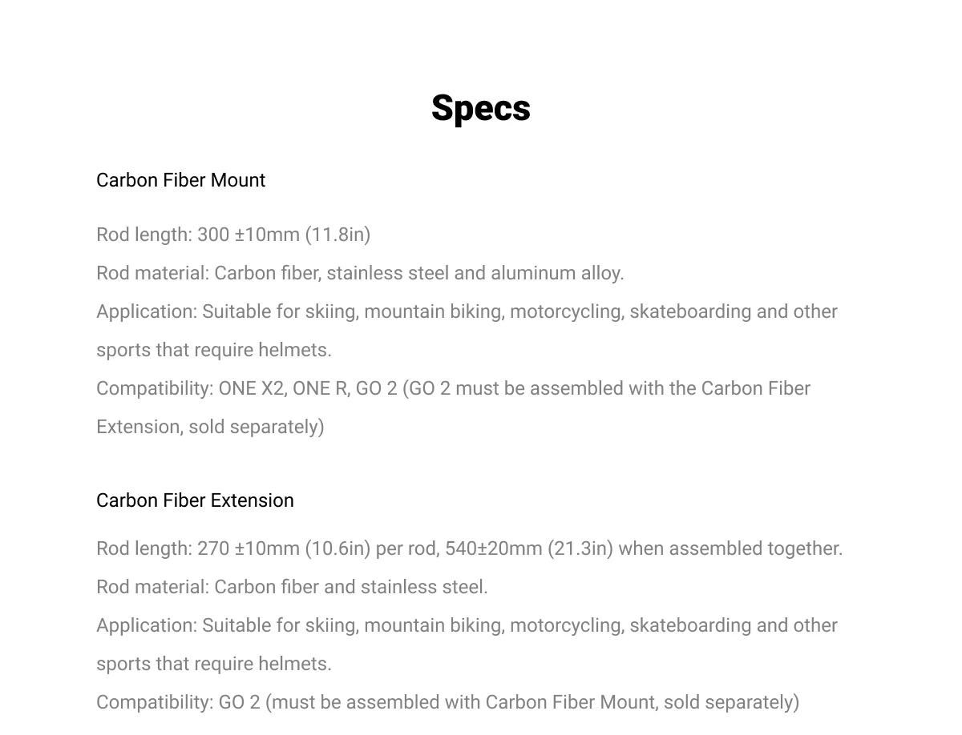Image resolution: width=962 pixels, height=735 pixels.
Task: Click the "Extension, sold separately)" line
Action: point(210,427)
